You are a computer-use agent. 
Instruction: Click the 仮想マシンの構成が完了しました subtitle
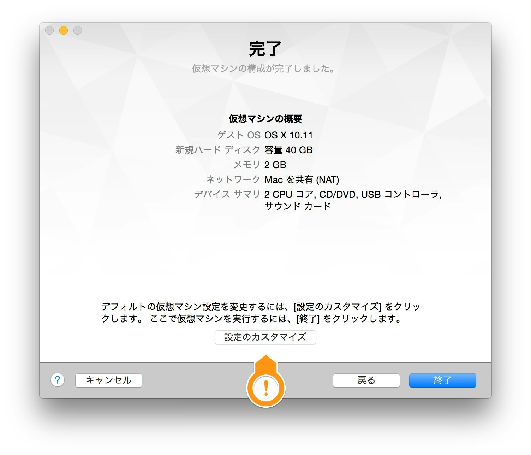click(264, 68)
